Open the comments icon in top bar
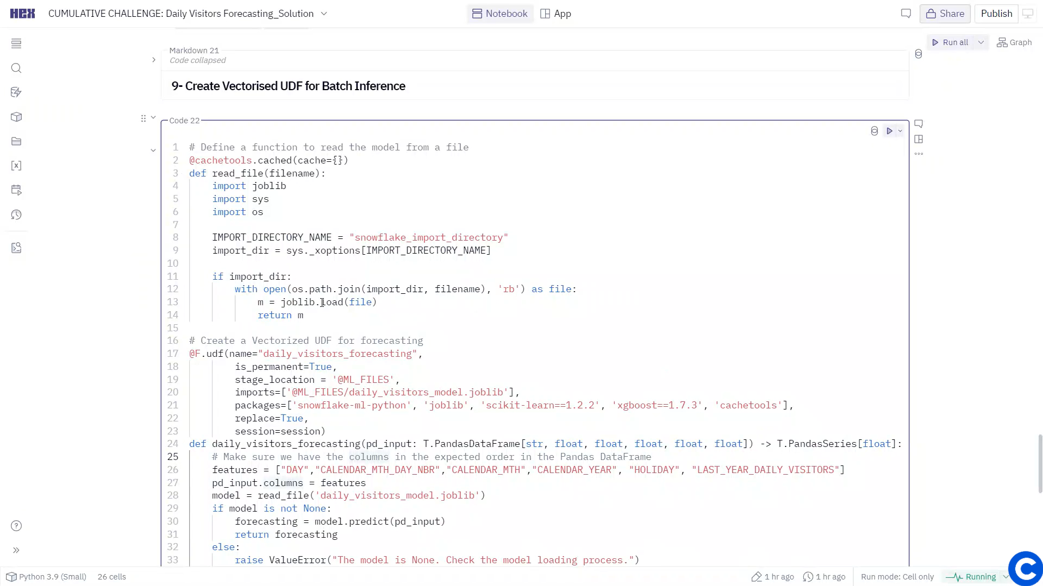 click(905, 14)
